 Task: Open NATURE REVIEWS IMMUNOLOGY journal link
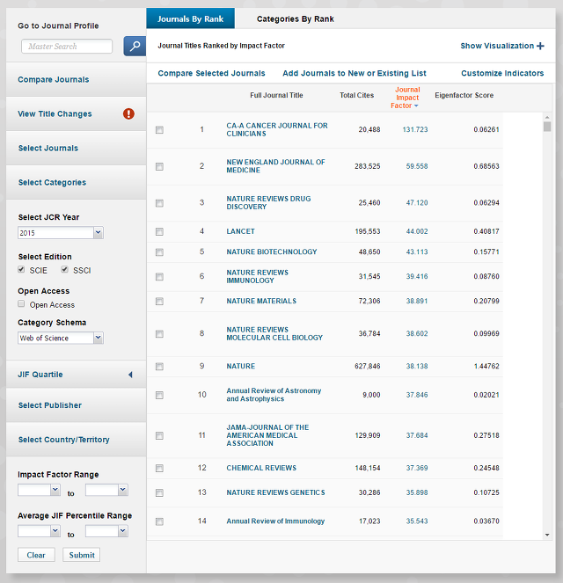click(258, 276)
